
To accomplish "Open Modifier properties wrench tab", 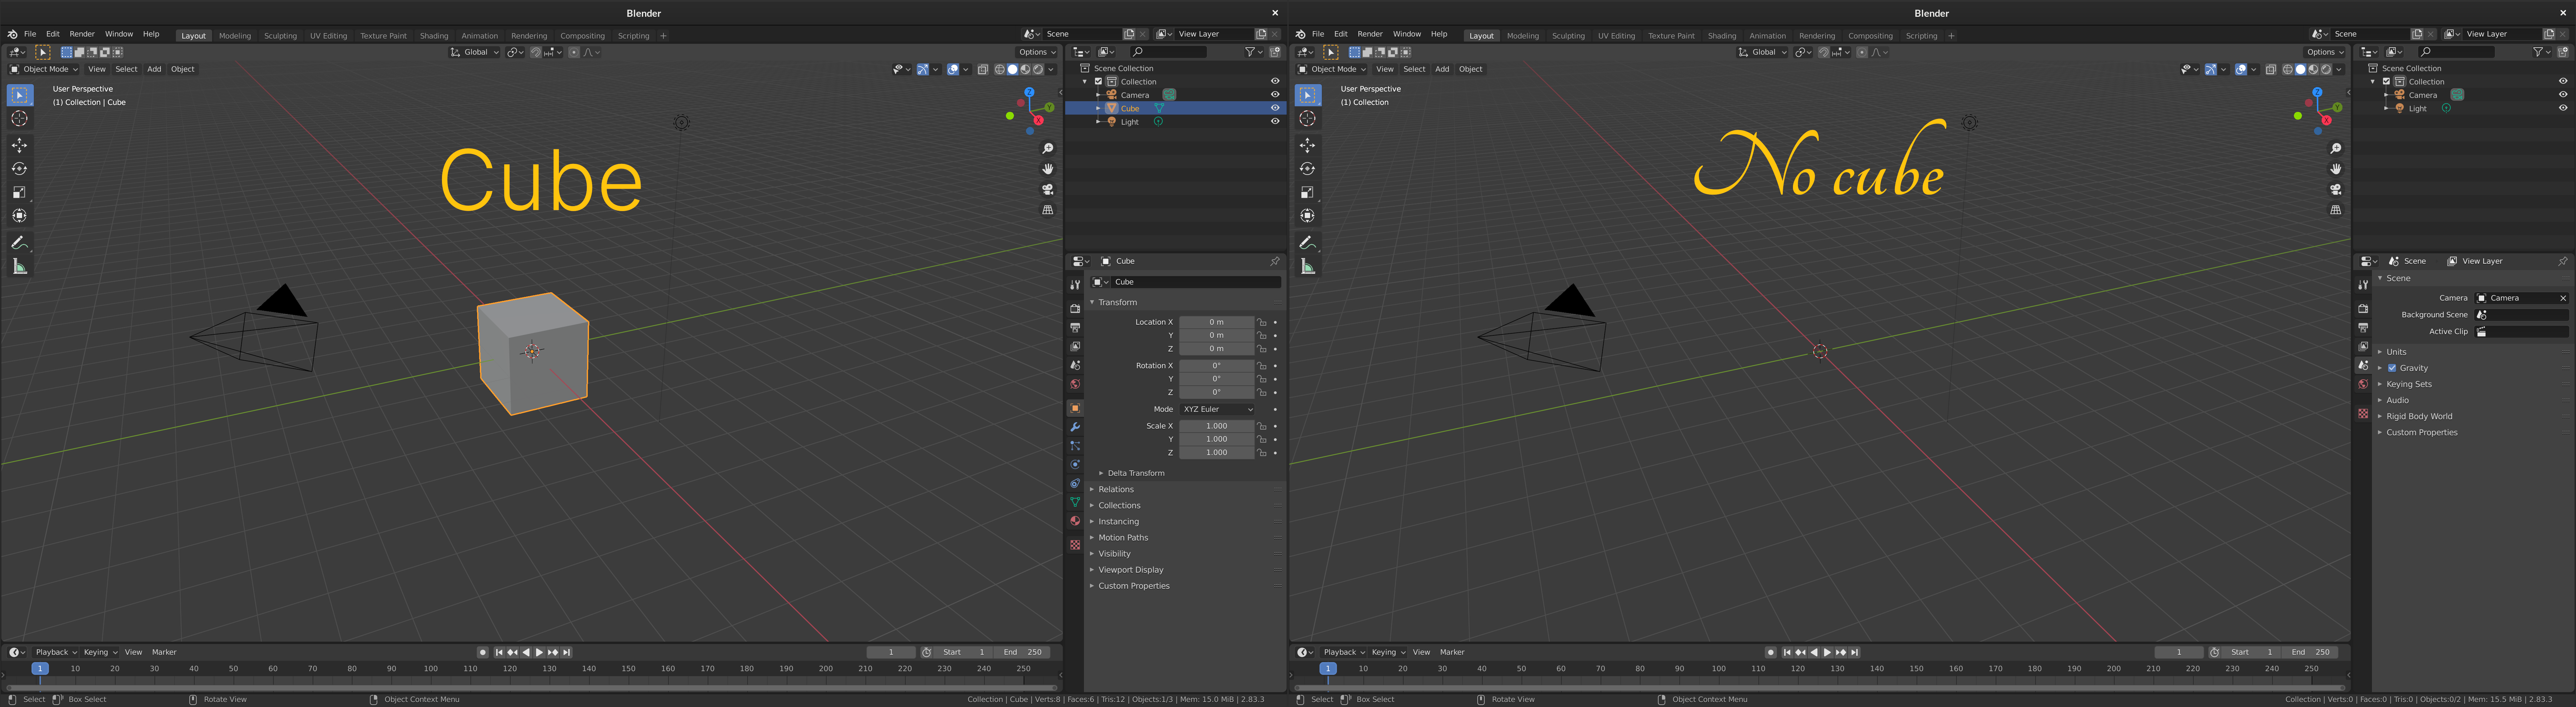I will pyautogui.click(x=1075, y=427).
